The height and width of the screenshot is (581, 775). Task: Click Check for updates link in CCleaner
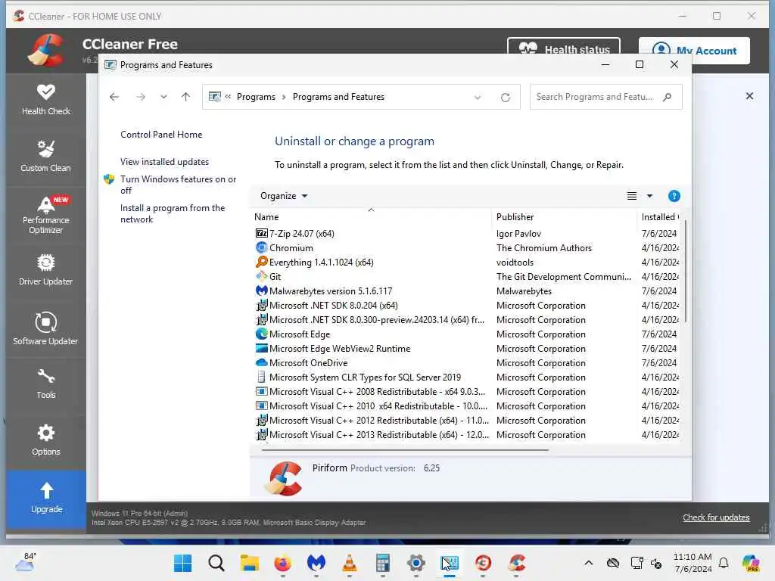coord(716,517)
